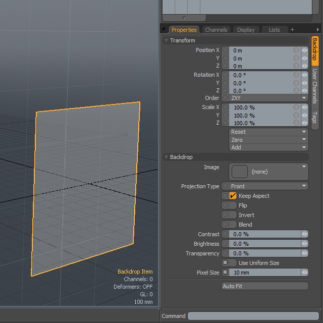The width and height of the screenshot is (323, 323).
Task: Click the Transparency value slider arrows
Action: (x=305, y=253)
